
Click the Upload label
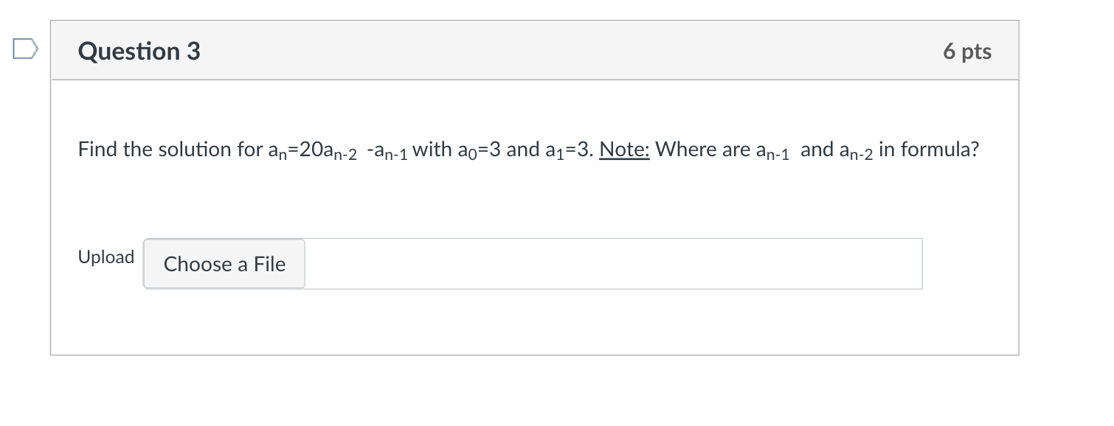(x=105, y=256)
